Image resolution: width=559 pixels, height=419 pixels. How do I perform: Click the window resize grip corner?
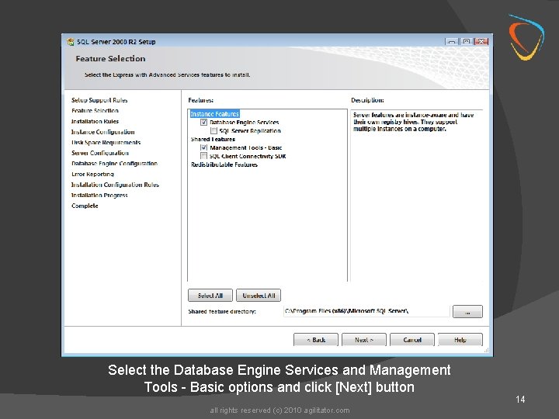point(486,351)
